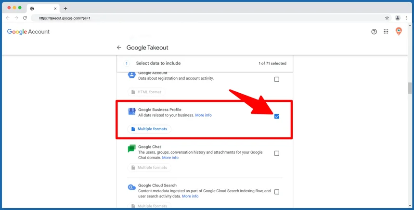This screenshot has height=210, width=414.
Task: Click the step 1 circle indicator
Action: click(127, 63)
